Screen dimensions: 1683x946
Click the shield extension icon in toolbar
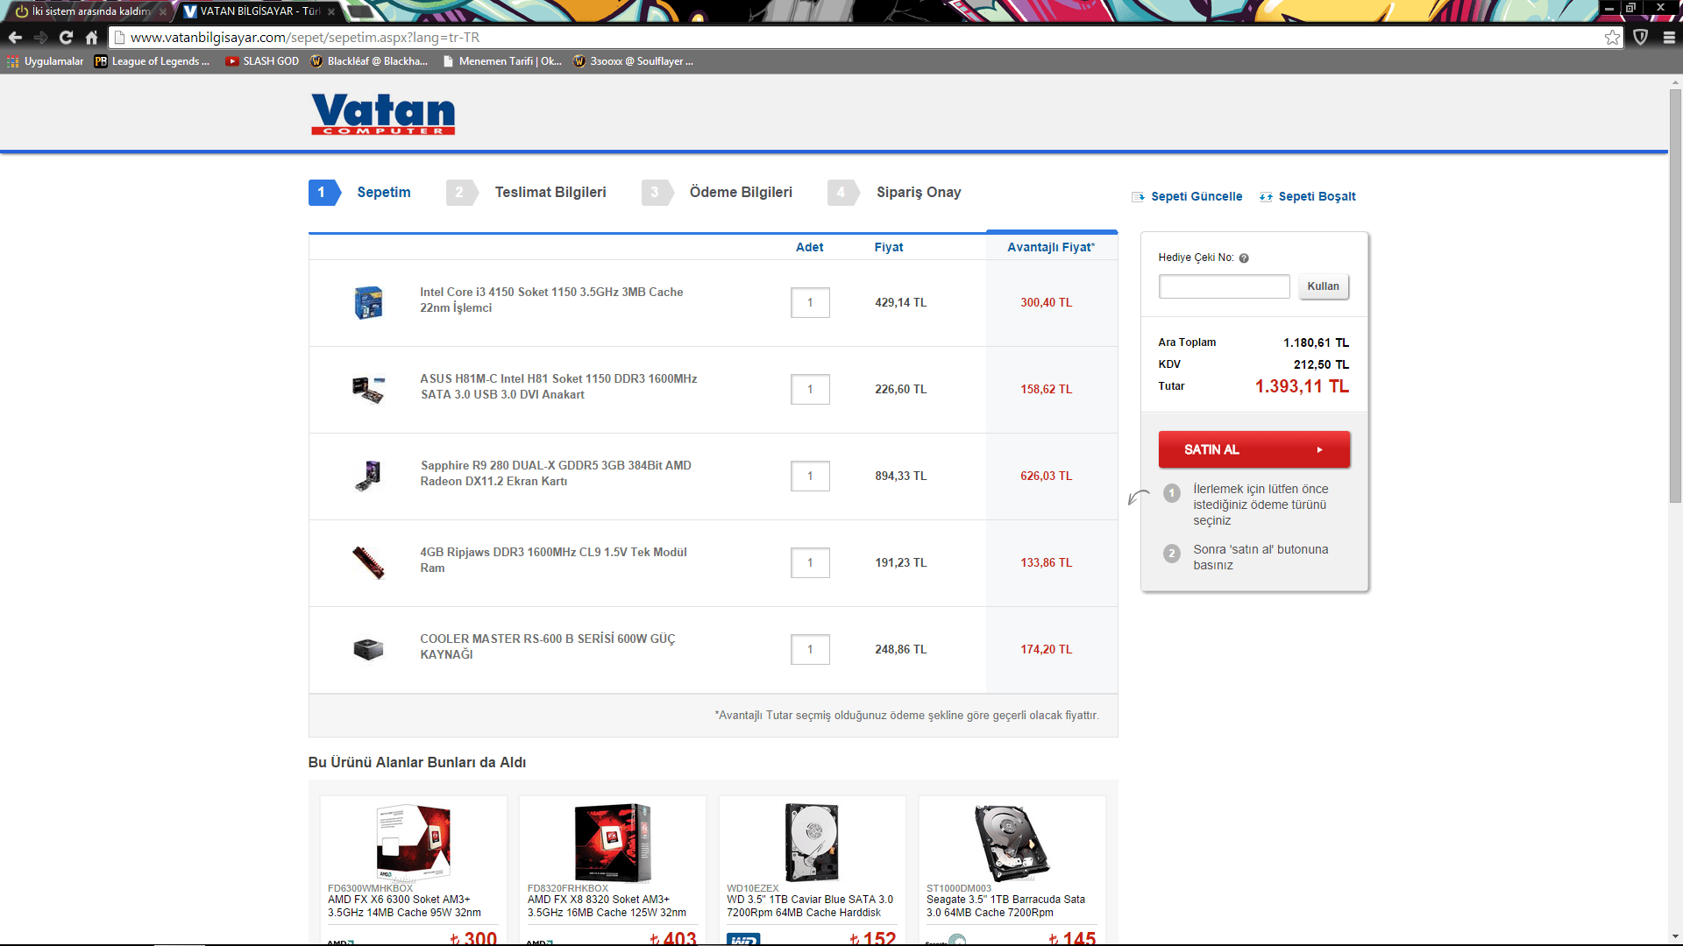[1641, 38]
